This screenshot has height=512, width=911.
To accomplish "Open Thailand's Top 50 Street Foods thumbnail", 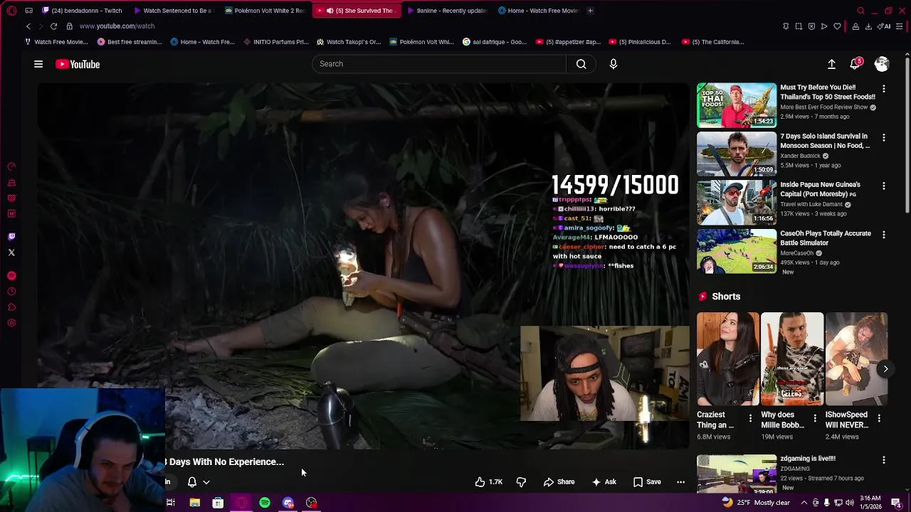I will [x=737, y=105].
